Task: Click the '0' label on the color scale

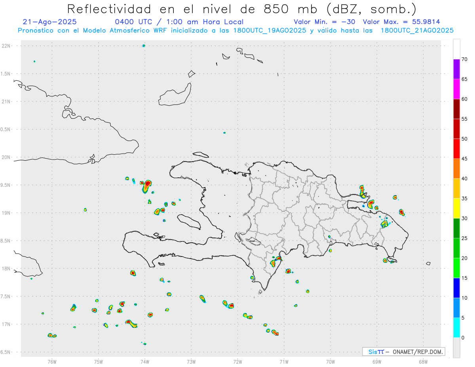Action: click(463, 338)
